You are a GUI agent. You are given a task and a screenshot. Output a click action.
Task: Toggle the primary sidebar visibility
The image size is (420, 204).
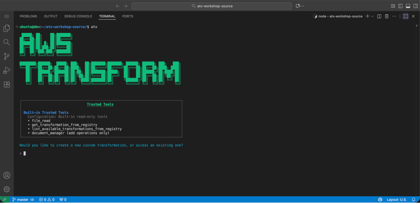[x=400, y=6]
